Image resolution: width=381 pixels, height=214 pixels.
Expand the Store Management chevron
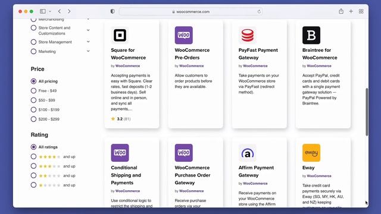tap(88, 42)
